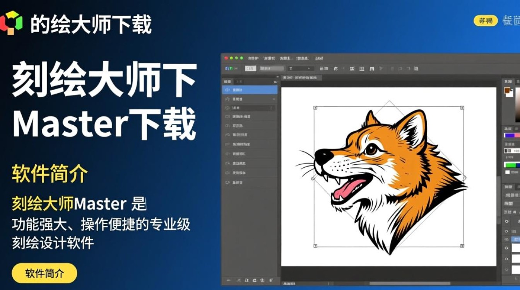The height and width of the screenshot is (290, 520).
Task: Select the blue highlighted first tool in left panel
Action: (250, 90)
